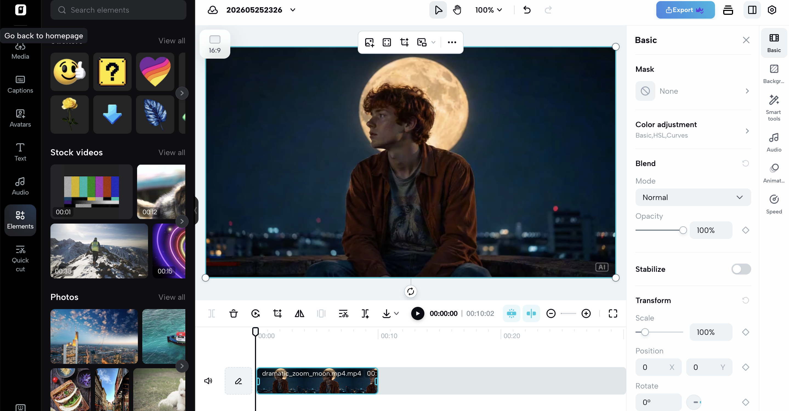Toggle the timeline split preview-axis button
Viewport: 789px width, 411px height.
click(x=531, y=313)
